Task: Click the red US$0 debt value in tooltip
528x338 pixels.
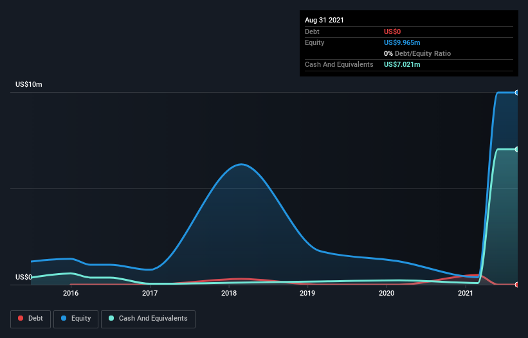Action: pyautogui.click(x=392, y=31)
